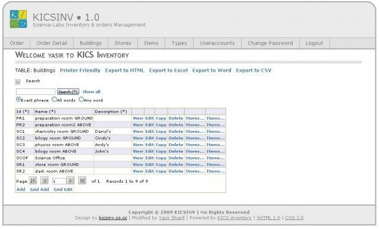Go to last page arrow button

[x=82, y=180]
